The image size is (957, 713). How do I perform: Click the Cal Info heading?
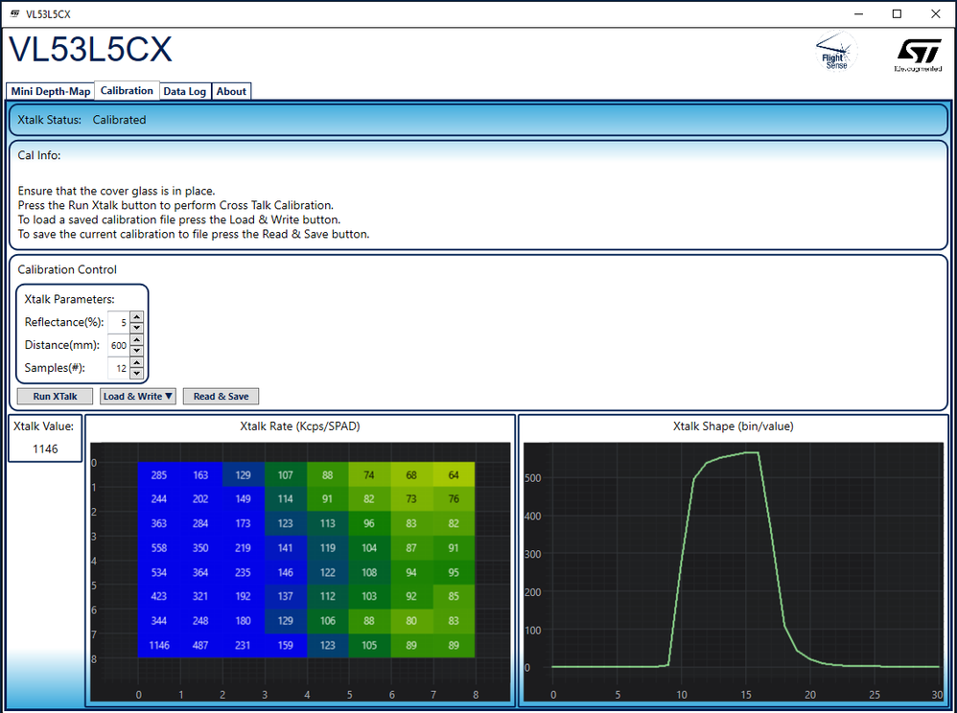pos(39,155)
